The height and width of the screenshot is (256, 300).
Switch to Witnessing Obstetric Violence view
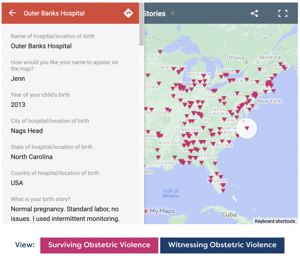tap(222, 245)
